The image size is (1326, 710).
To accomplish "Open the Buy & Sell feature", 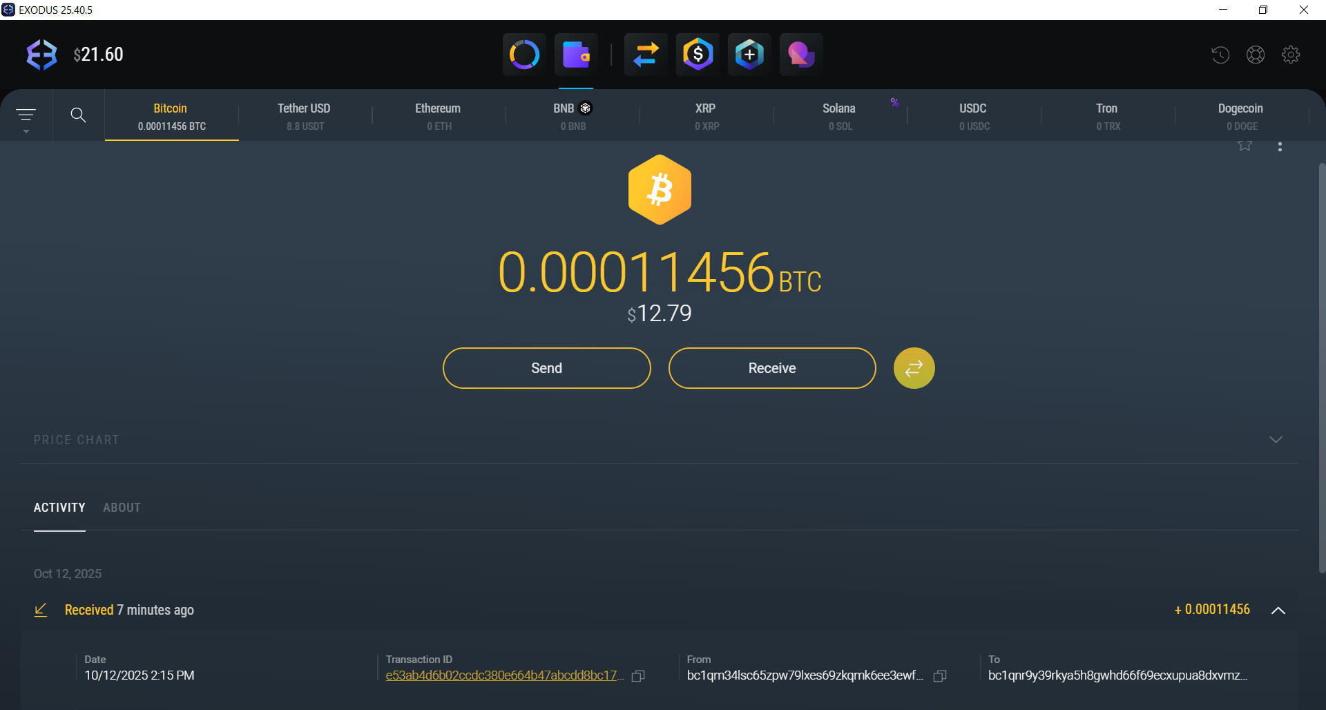I will (x=697, y=54).
